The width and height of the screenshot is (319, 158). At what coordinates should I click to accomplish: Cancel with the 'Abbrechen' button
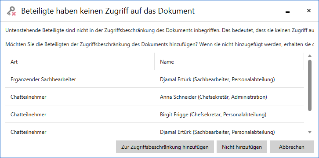(291, 147)
